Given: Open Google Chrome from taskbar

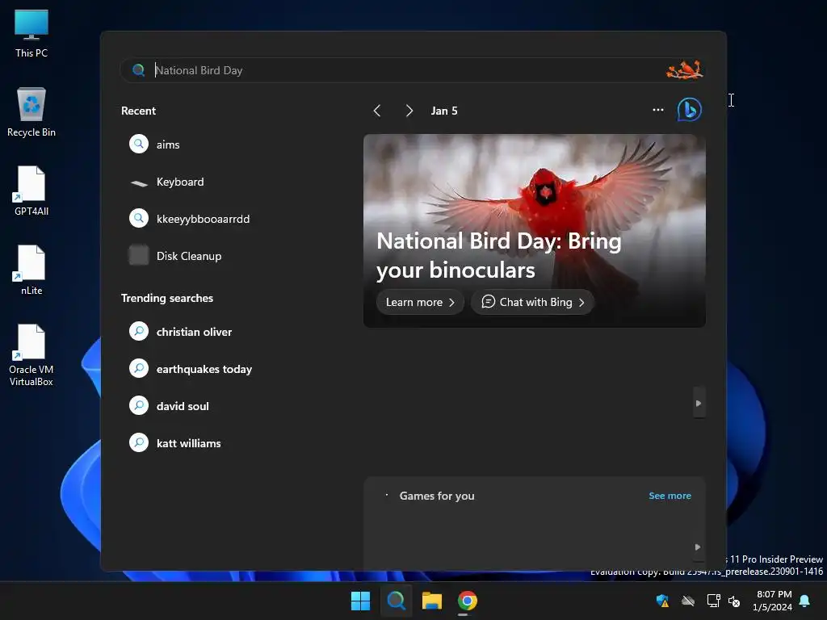Looking at the screenshot, I should tap(468, 601).
